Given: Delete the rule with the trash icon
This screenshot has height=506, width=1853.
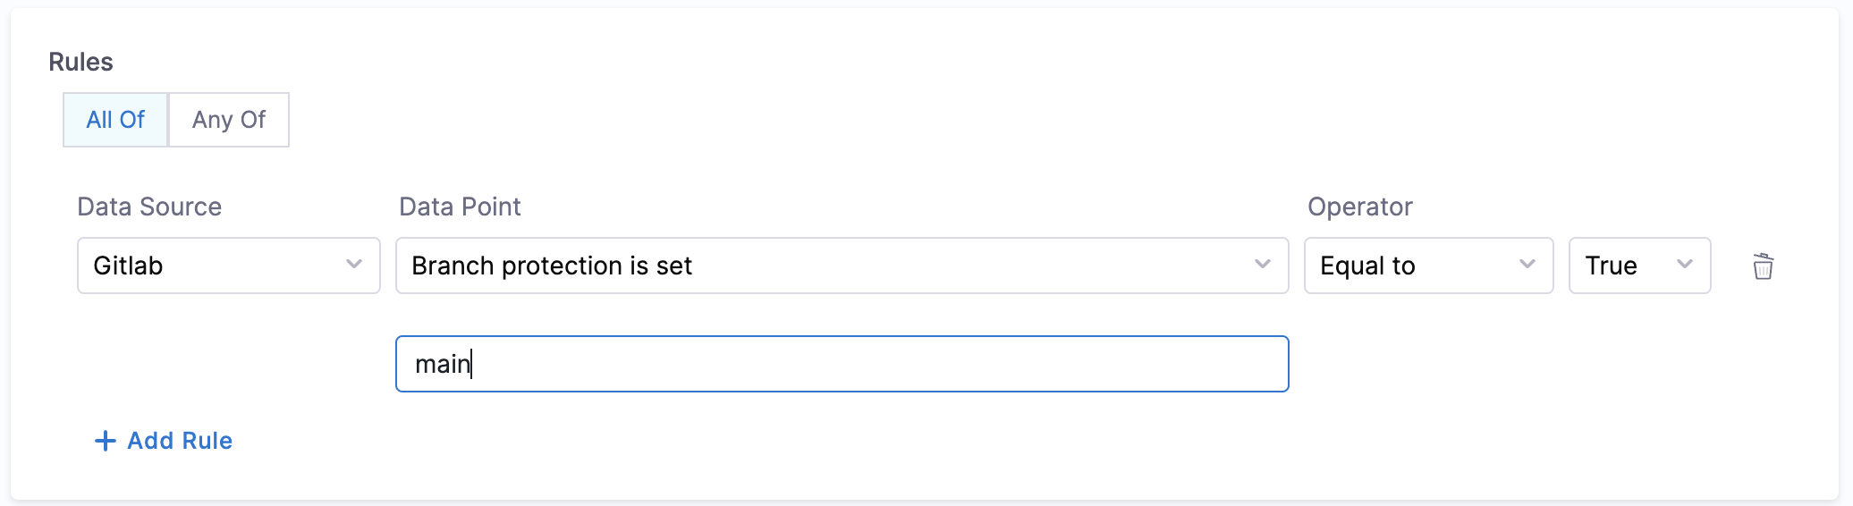Looking at the screenshot, I should pos(1763,266).
